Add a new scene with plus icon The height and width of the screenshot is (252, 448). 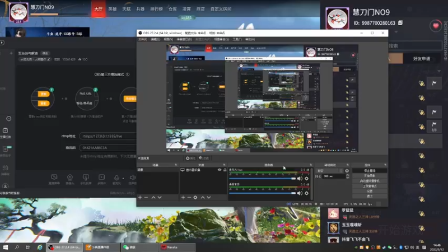tap(140, 198)
